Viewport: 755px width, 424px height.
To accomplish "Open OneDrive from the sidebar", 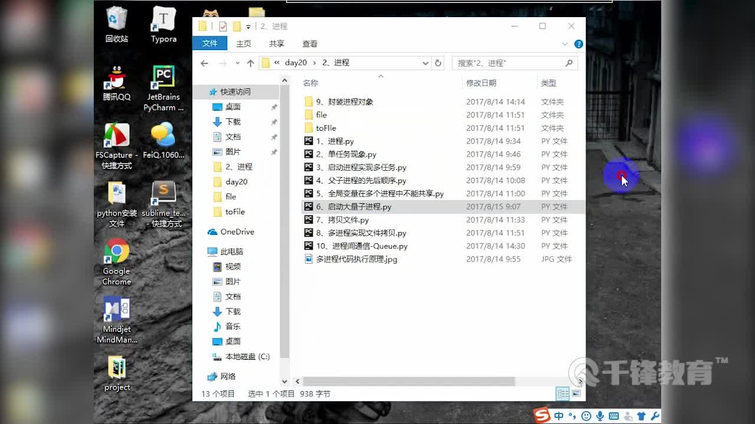I will [237, 231].
